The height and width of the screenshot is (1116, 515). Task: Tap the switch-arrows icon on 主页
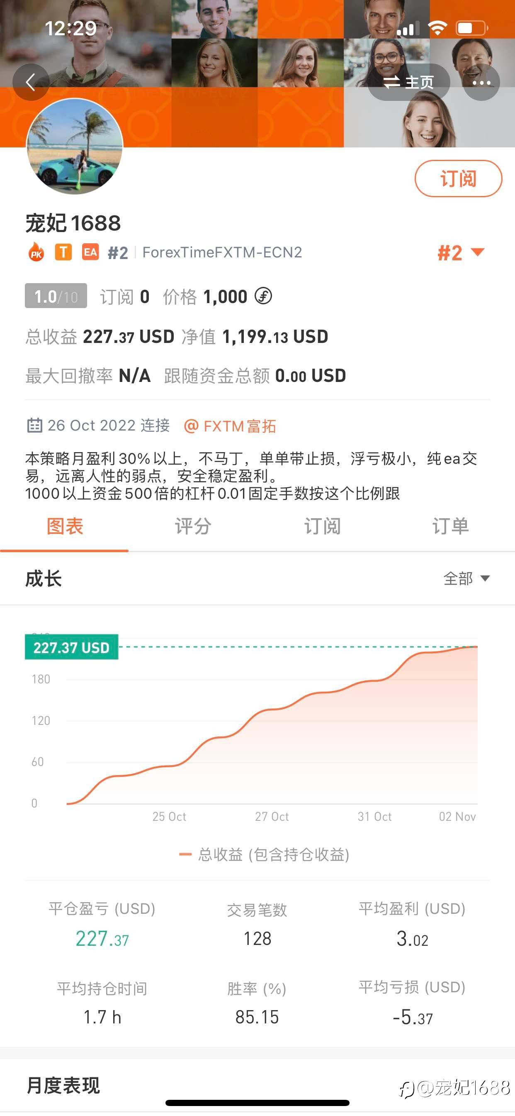392,82
